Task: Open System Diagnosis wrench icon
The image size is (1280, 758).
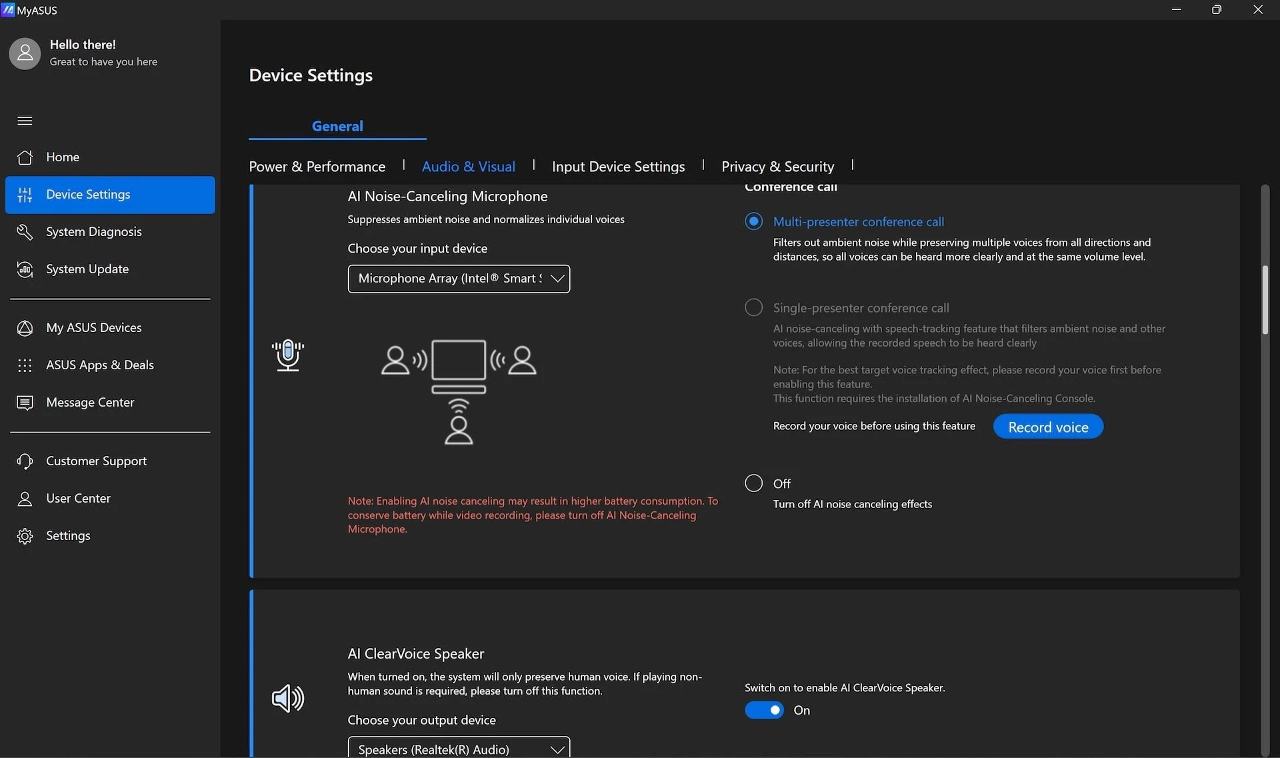Action: tap(25, 232)
